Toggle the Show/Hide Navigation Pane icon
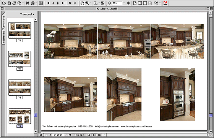 point(41,3)
